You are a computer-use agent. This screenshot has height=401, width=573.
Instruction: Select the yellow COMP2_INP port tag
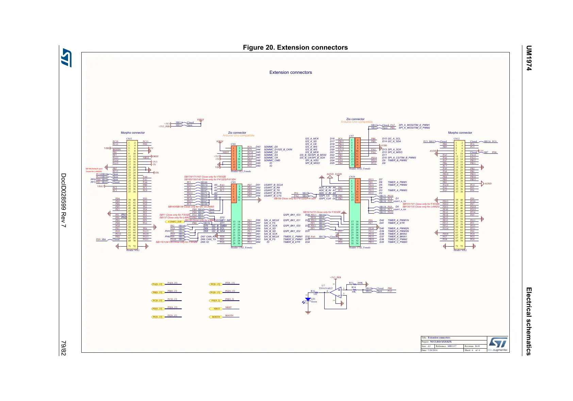175,222
